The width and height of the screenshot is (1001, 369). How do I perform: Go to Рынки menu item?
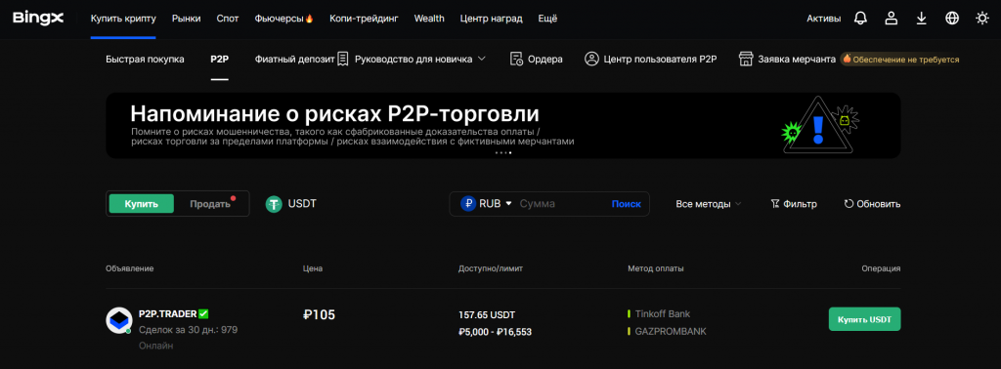pos(187,19)
